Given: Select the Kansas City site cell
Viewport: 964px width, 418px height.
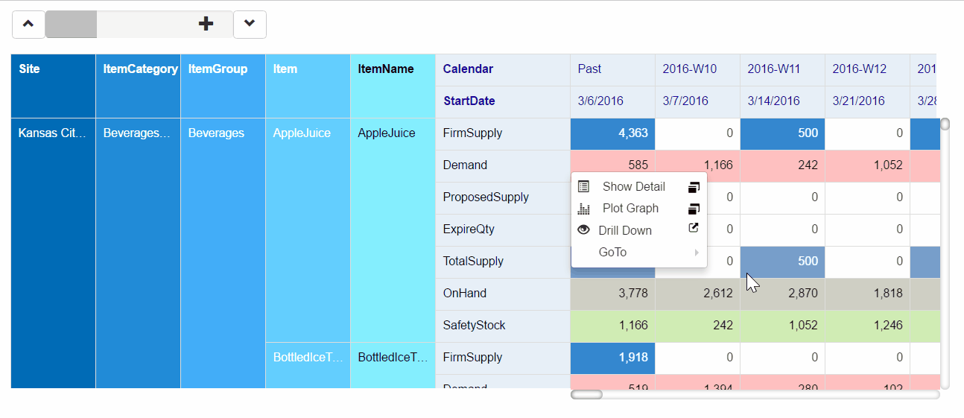Looking at the screenshot, I should click(52, 133).
